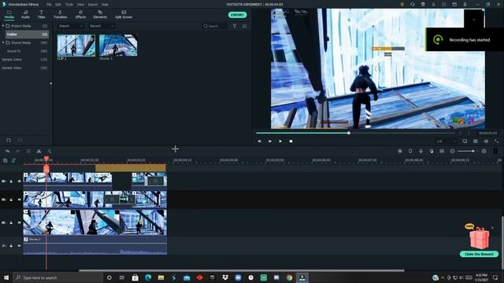
Task: Open the View menu
Action: (x=80, y=5)
